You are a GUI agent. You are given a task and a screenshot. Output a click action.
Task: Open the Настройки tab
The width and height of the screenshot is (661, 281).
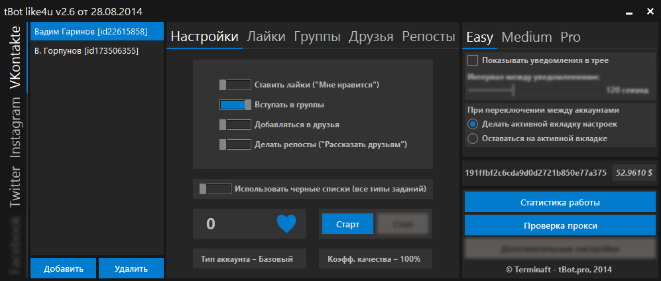[204, 36]
